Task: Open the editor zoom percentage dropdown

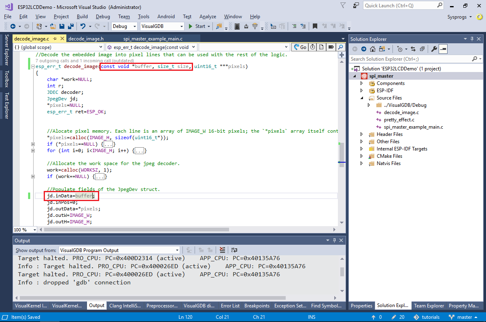Action: [x=25, y=229]
